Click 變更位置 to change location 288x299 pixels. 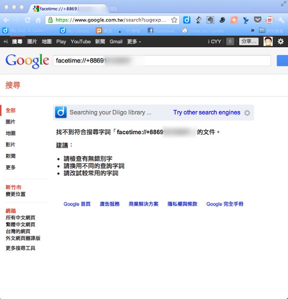click(15, 194)
